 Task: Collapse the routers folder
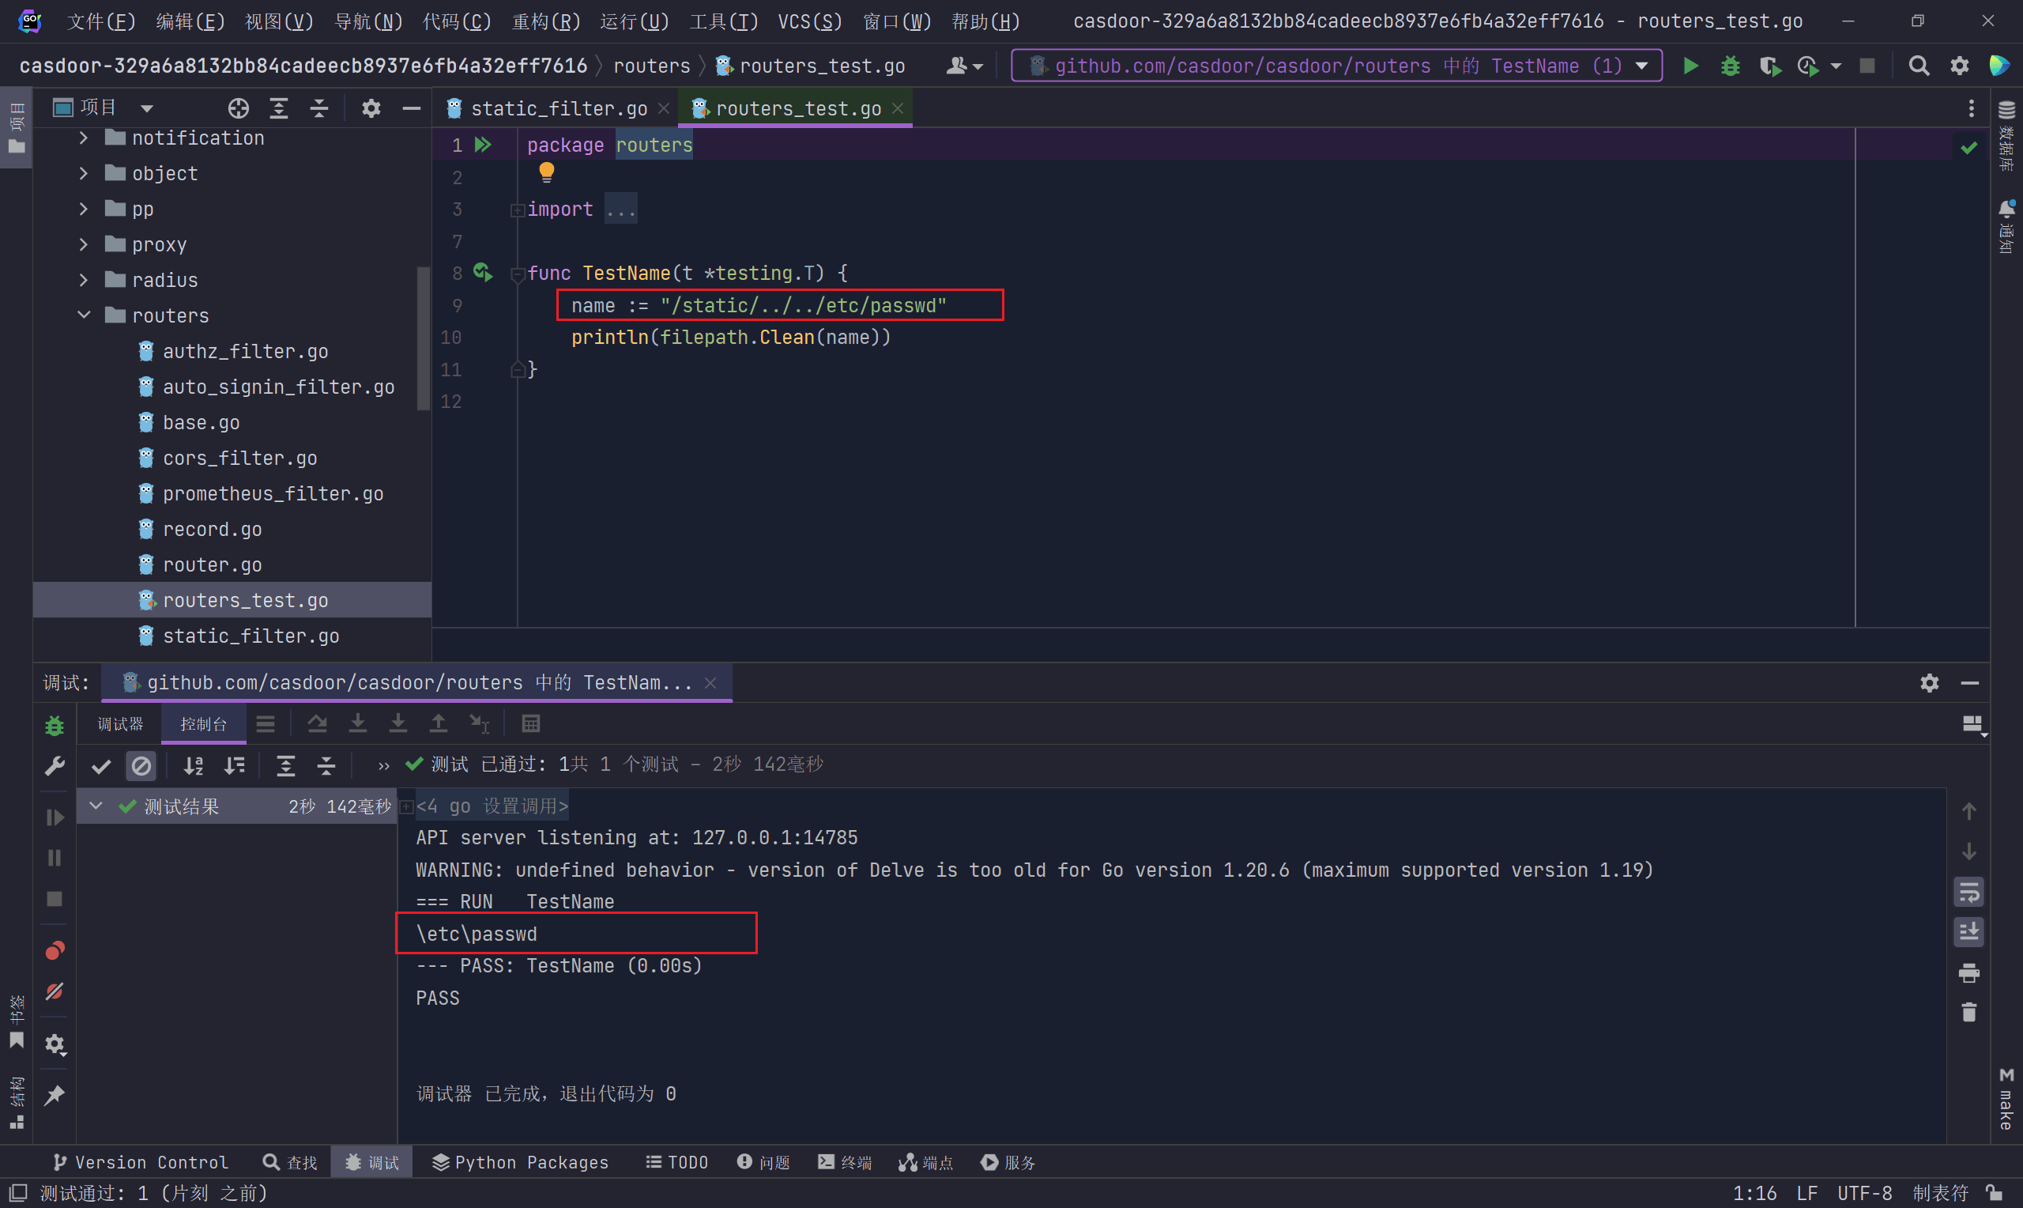(x=83, y=315)
